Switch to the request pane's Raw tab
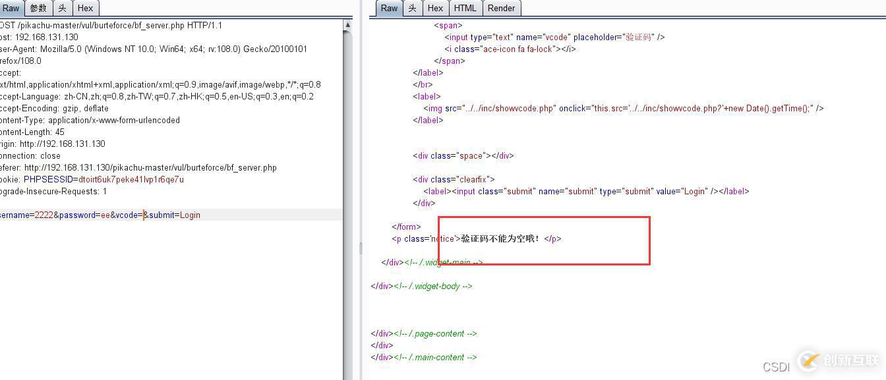Image resolution: width=886 pixels, height=380 pixels. [11, 8]
